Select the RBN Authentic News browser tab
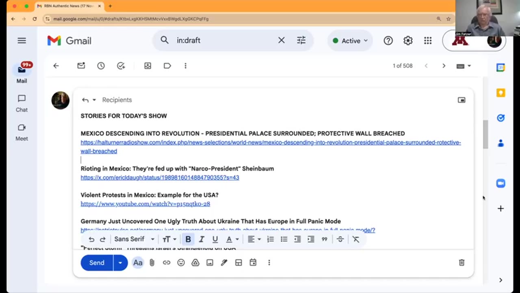 (69, 6)
